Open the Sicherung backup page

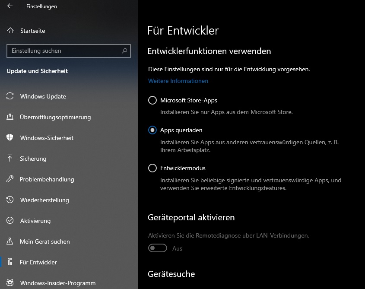[35, 159]
